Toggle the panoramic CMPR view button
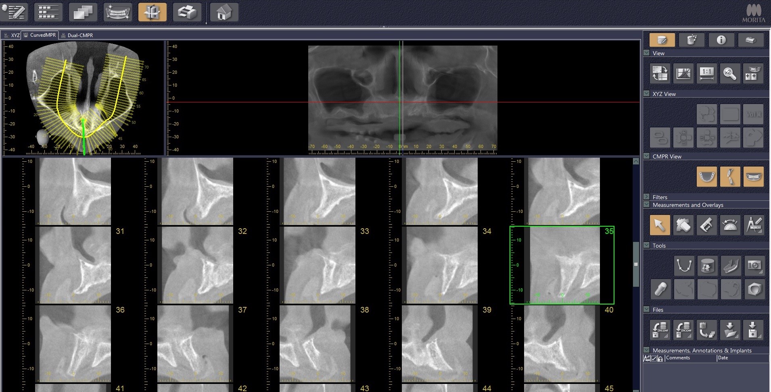The width and height of the screenshot is (771, 392). point(753,177)
